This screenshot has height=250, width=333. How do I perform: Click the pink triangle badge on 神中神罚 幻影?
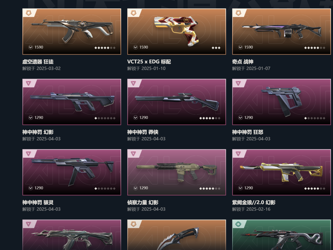tap(28, 83)
